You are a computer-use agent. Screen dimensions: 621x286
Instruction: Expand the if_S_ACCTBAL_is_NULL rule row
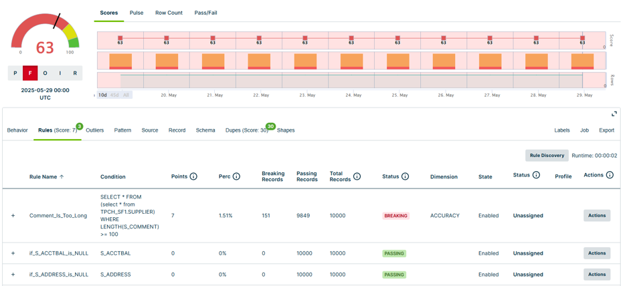pyautogui.click(x=13, y=253)
